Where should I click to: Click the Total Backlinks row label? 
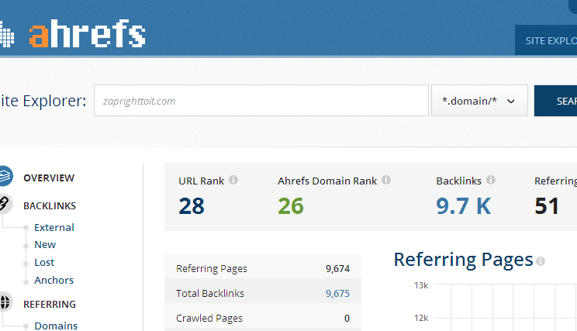tap(210, 294)
